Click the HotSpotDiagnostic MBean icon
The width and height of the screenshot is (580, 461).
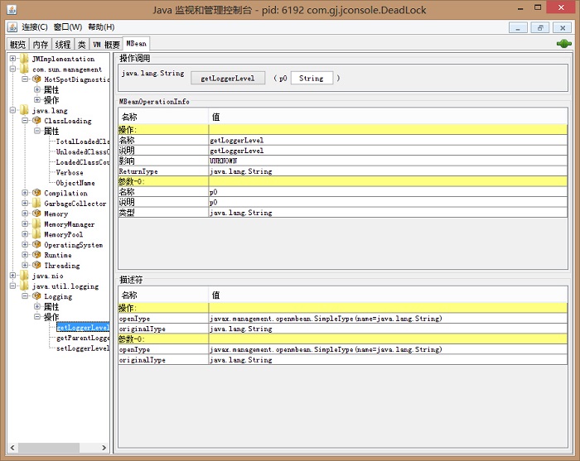point(36,79)
